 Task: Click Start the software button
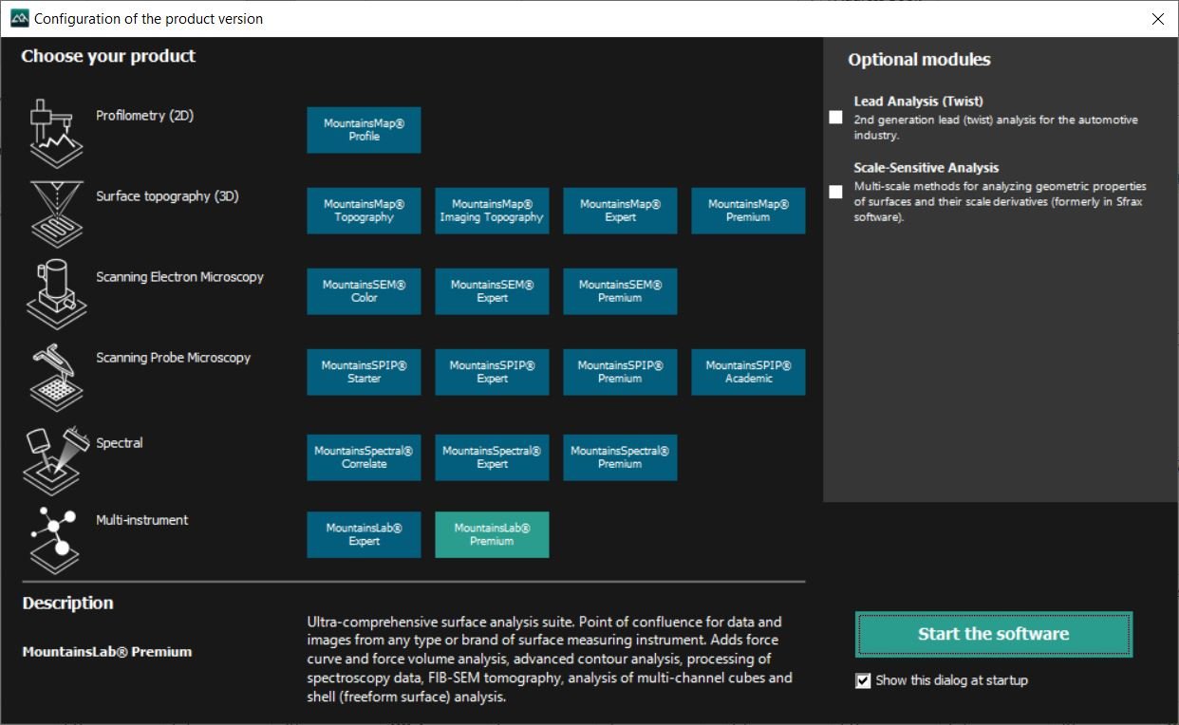pos(994,634)
